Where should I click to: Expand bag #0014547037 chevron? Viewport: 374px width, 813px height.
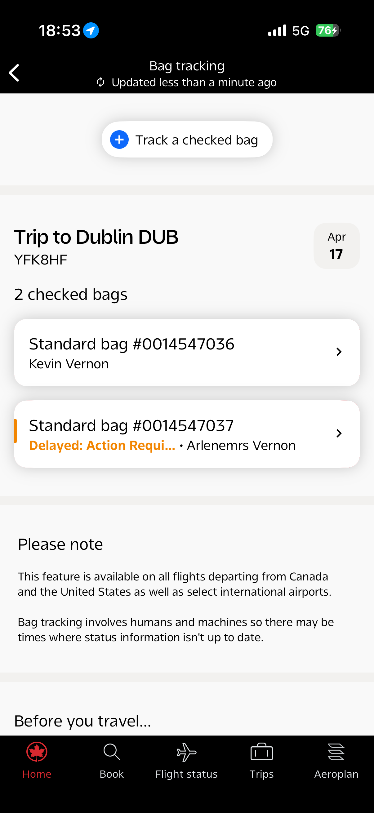click(339, 433)
